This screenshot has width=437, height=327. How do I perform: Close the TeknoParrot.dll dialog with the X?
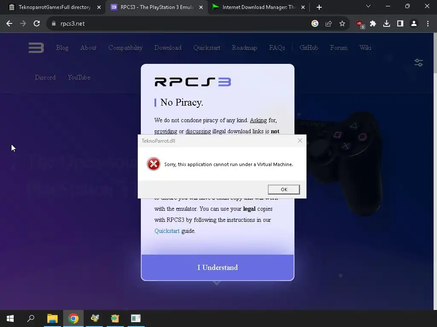point(300,141)
